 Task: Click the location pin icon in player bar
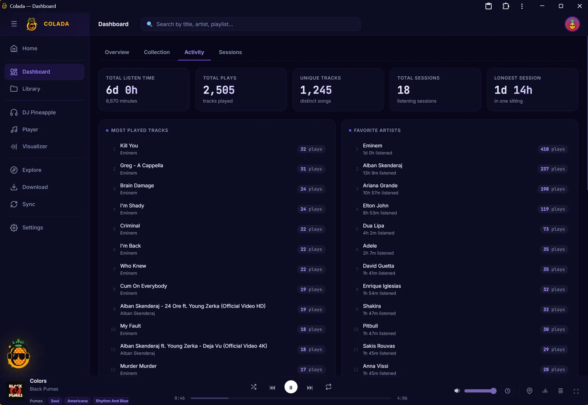530,391
